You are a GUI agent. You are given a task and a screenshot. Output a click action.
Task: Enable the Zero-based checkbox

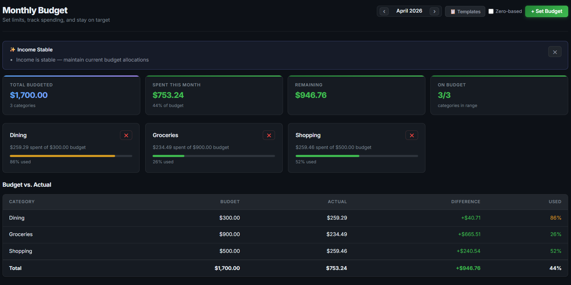coord(491,12)
